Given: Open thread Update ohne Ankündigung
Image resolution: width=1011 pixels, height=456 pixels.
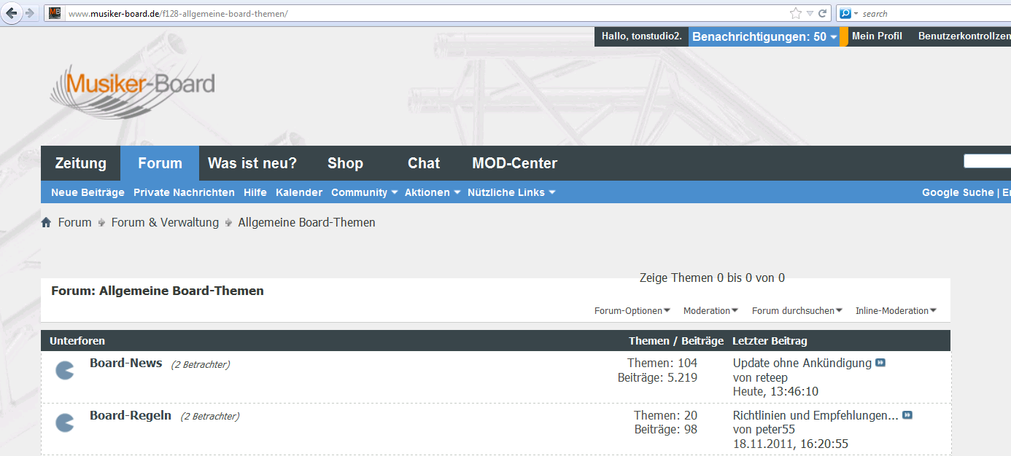Looking at the screenshot, I should point(802,363).
